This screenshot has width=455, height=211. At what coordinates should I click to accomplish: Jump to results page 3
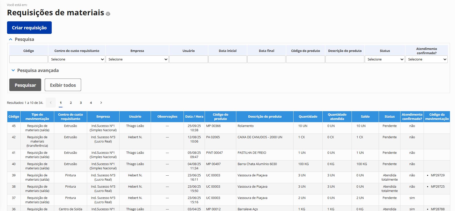(81, 103)
